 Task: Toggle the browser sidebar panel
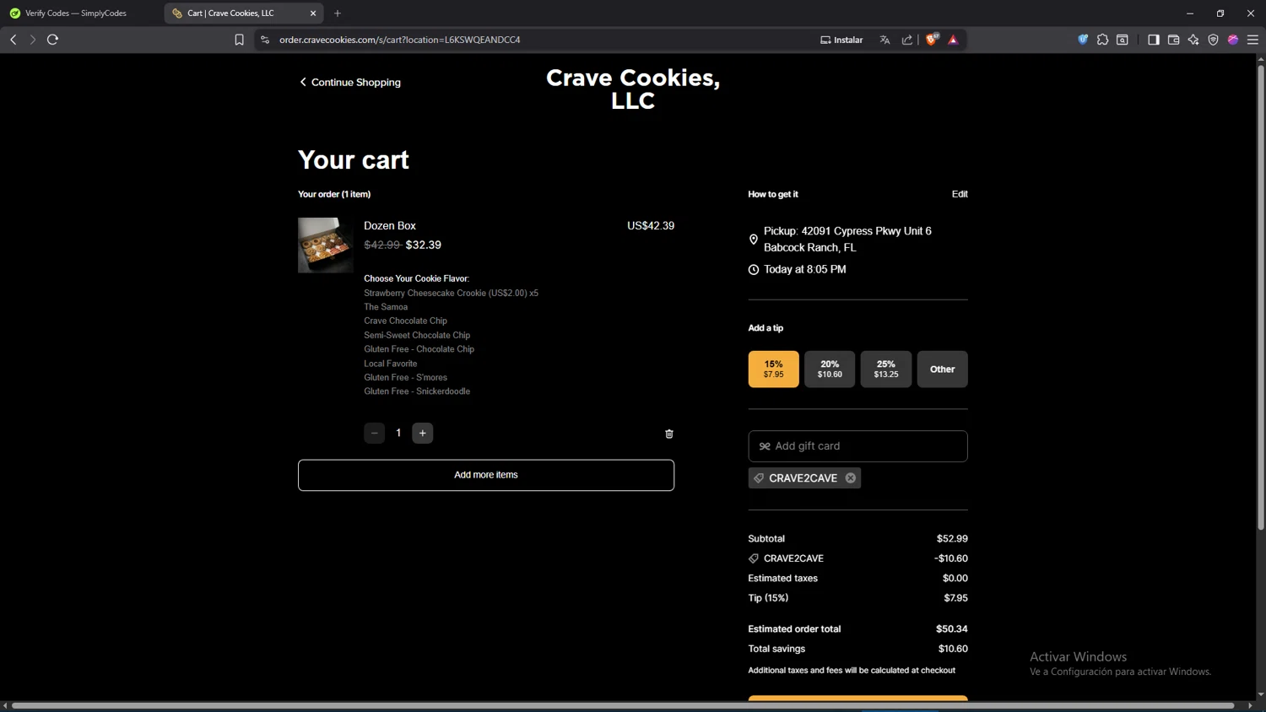[1154, 40]
